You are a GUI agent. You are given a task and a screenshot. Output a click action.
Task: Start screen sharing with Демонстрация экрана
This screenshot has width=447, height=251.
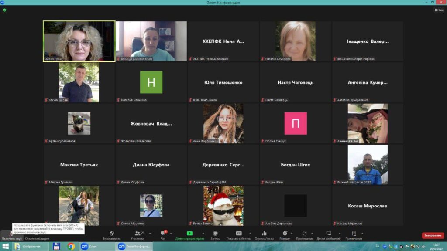[x=189, y=235]
